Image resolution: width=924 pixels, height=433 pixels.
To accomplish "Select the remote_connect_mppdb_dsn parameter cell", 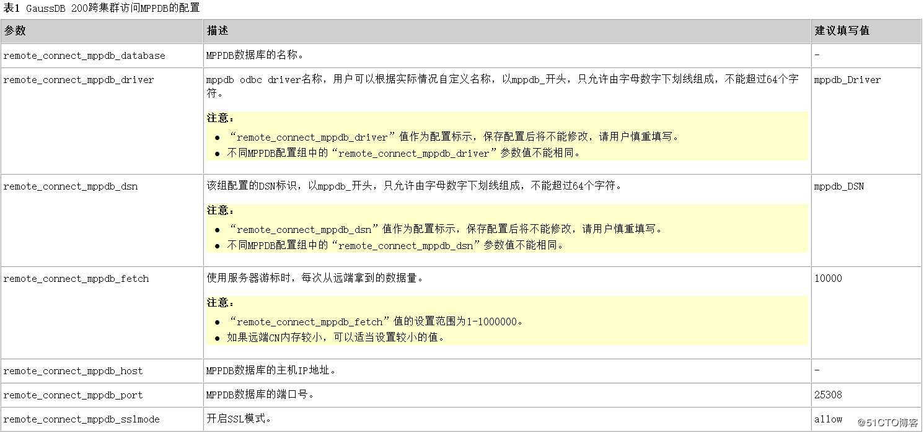I will click(x=102, y=221).
